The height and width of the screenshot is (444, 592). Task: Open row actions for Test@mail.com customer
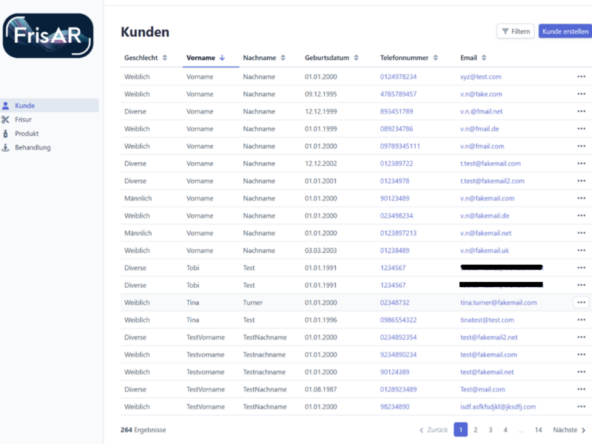pyautogui.click(x=581, y=389)
